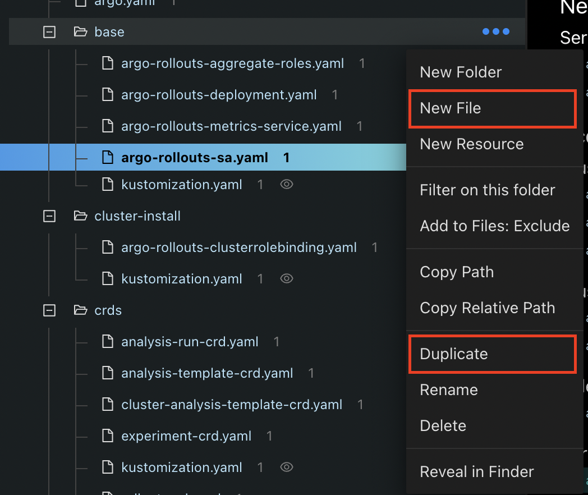The image size is (588, 495).
Task: Select New Resource menu entry
Action: coord(494,144)
